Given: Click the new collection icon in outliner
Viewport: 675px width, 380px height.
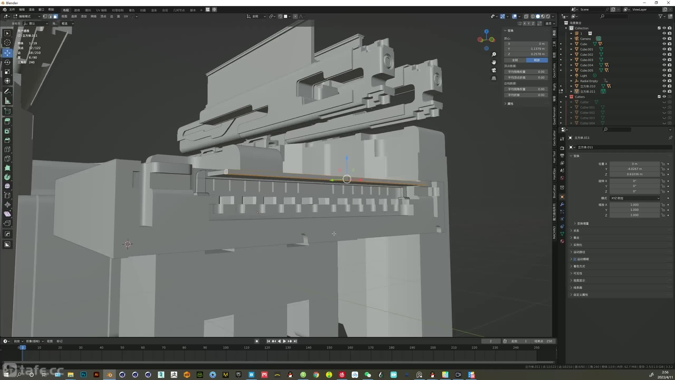Looking at the screenshot, I should pos(670,16).
